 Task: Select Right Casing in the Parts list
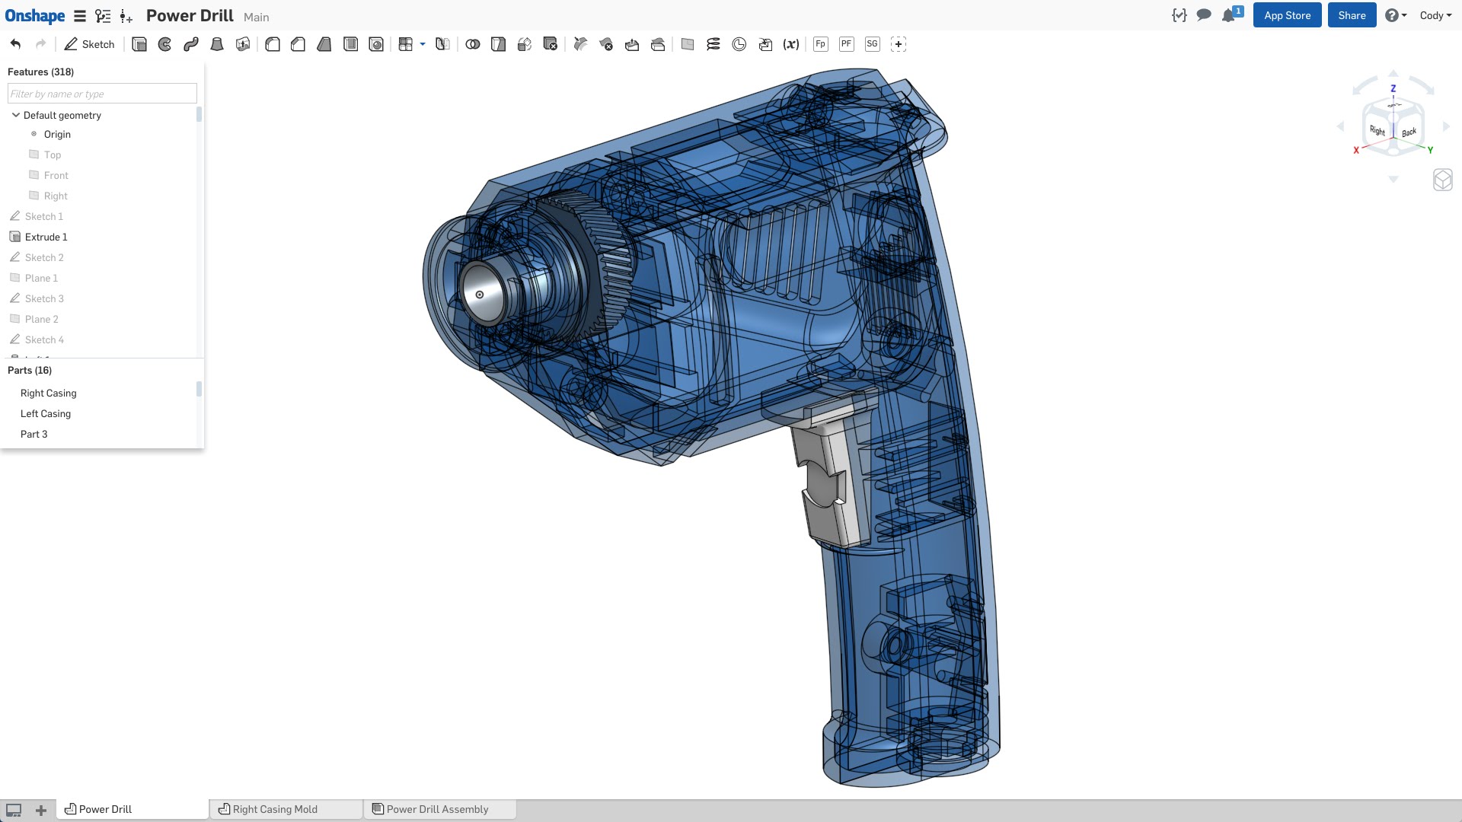coord(48,393)
